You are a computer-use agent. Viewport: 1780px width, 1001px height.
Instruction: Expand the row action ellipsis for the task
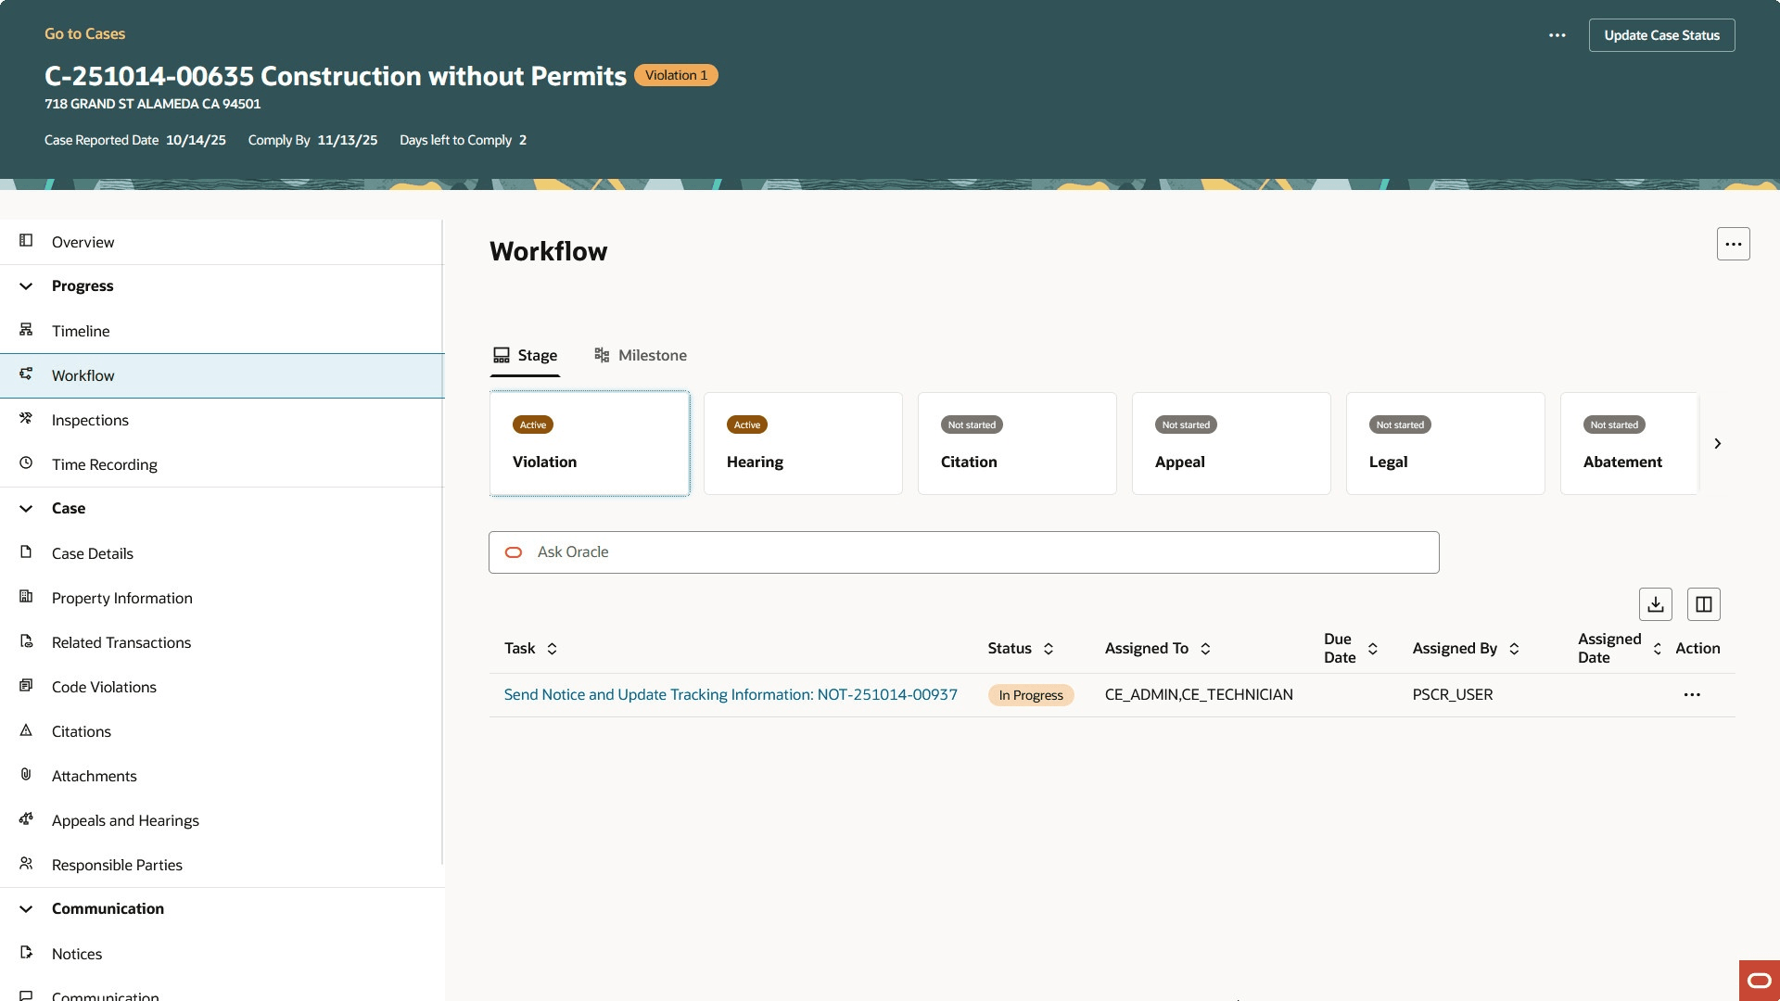[1692, 694]
